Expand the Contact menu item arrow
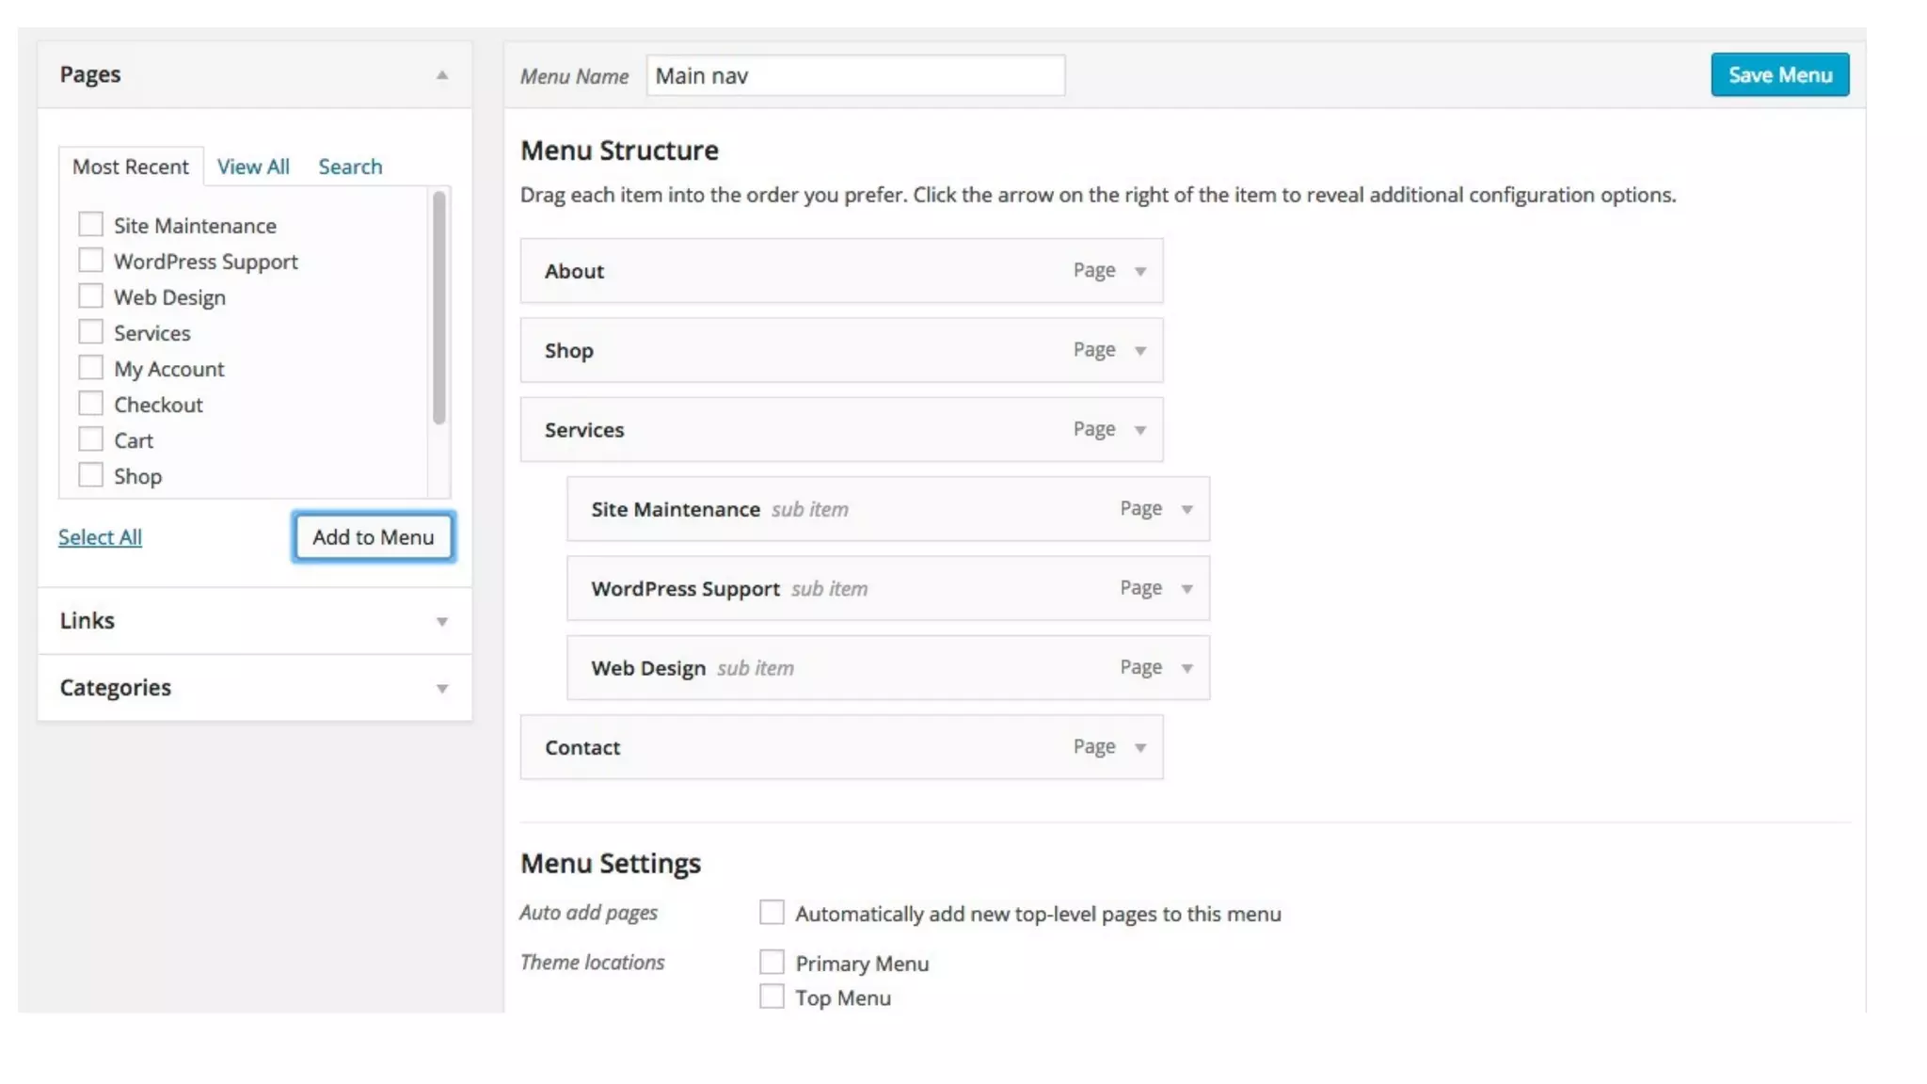1927x1084 pixels. [x=1140, y=748]
